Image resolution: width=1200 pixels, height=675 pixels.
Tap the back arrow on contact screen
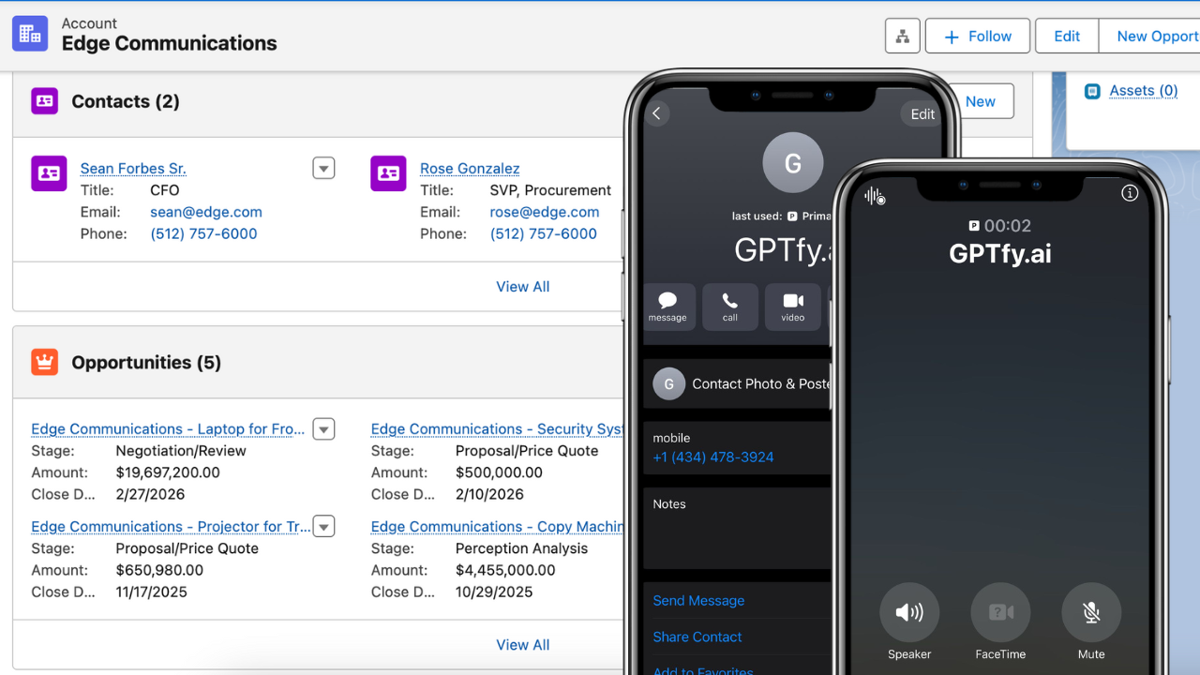(657, 113)
